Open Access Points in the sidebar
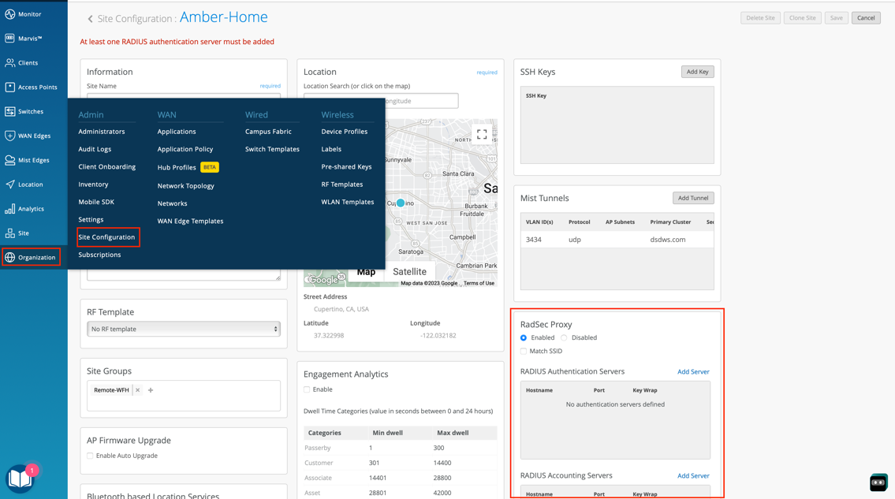Viewport: 895px width, 499px height. click(x=10, y=87)
